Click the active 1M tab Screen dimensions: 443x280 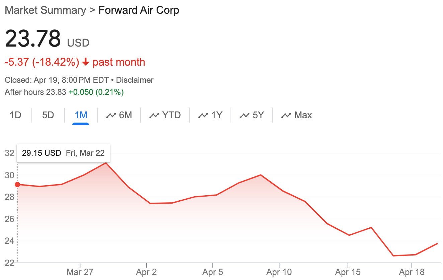click(x=81, y=115)
